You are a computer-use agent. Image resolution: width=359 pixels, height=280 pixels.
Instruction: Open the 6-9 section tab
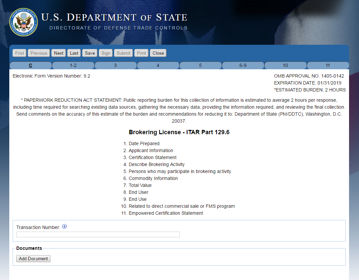click(x=243, y=65)
